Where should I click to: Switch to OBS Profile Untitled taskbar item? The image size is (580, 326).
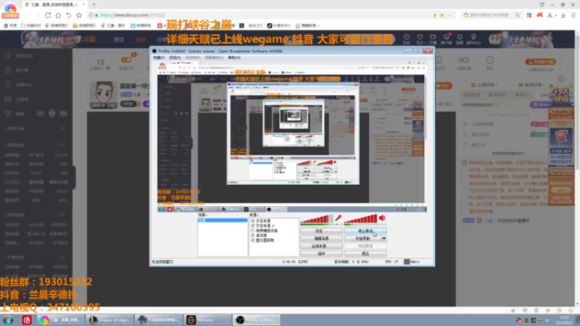[x=256, y=319]
